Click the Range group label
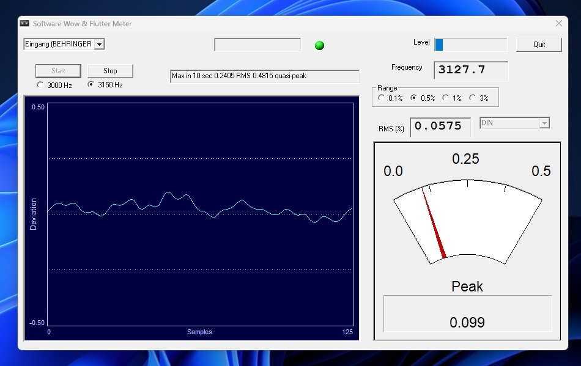 point(387,88)
